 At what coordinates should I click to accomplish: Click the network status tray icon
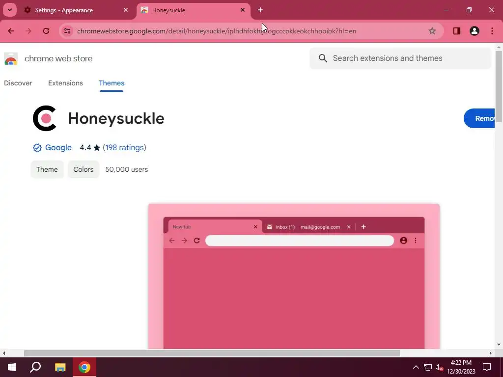(x=428, y=367)
